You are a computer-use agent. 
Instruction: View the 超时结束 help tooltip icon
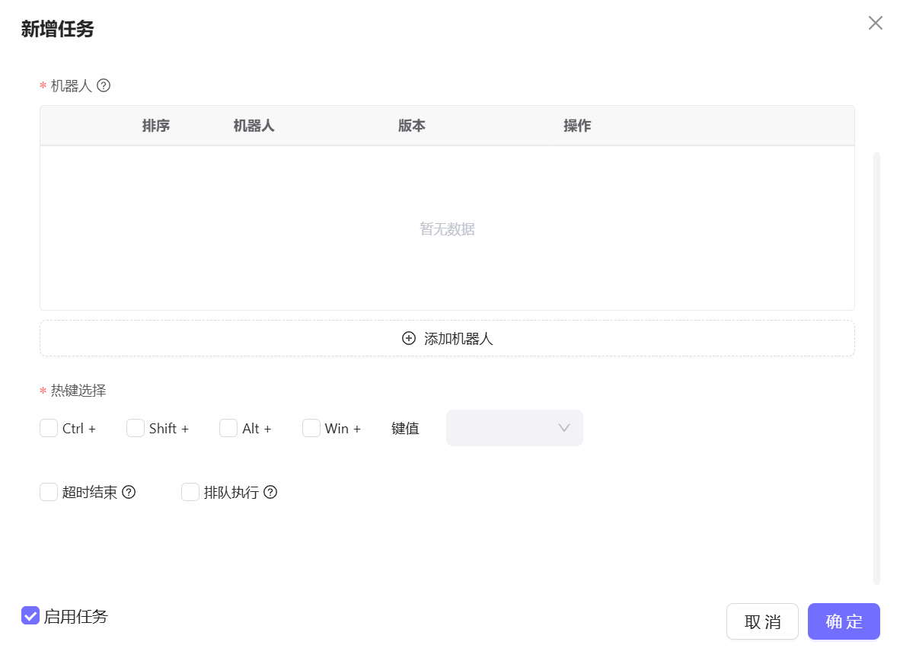pos(129,492)
